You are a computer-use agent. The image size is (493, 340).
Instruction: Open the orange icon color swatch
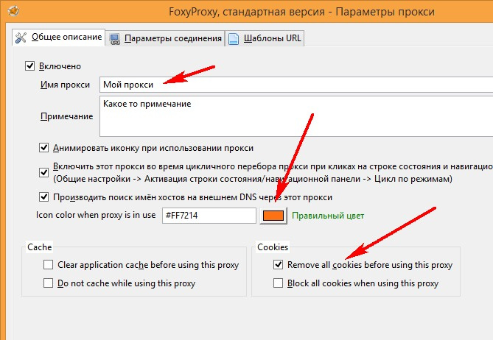coord(273,216)
